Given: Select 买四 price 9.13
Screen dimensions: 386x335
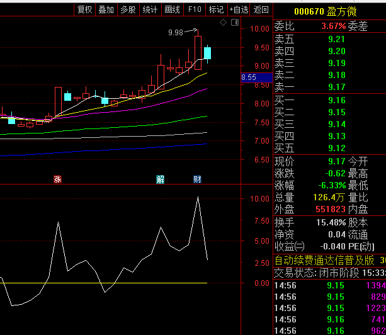Looking at the screenshot, I should click(337, 136).
